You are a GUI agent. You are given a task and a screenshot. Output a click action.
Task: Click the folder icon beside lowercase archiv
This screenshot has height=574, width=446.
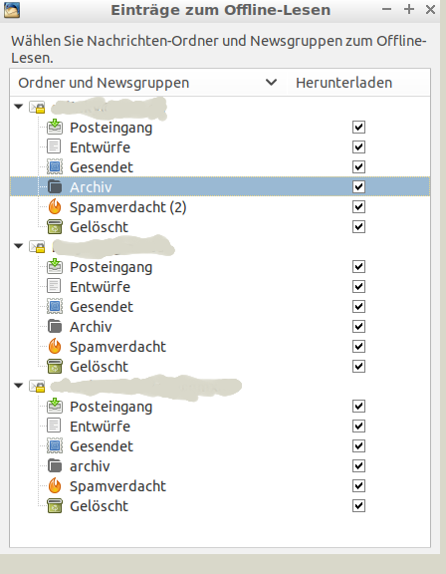tap(55, 465)
